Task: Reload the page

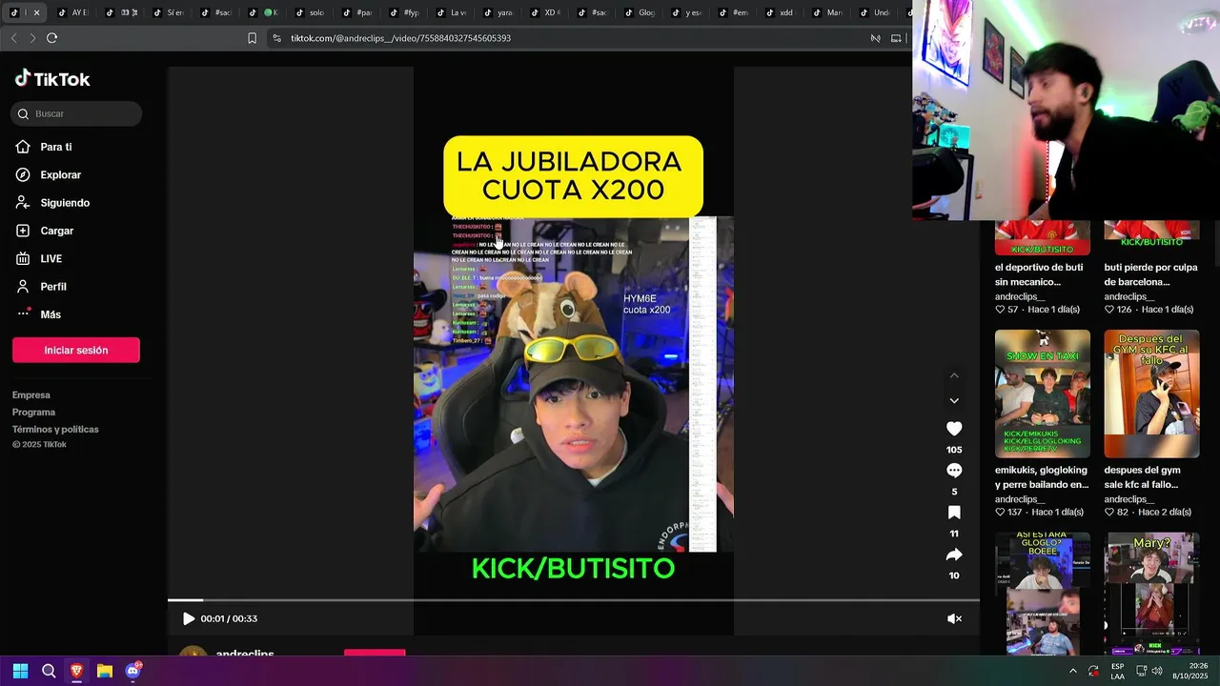Action: coord(51,38)
